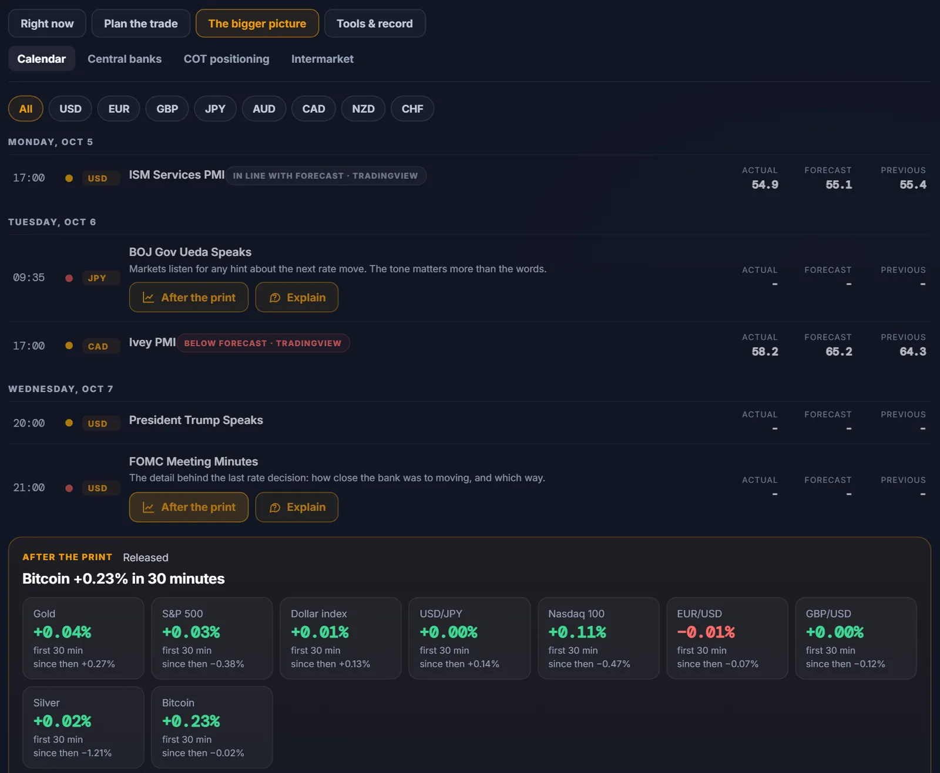
Task: Select the All currency filter
Action: pos(26,109)
